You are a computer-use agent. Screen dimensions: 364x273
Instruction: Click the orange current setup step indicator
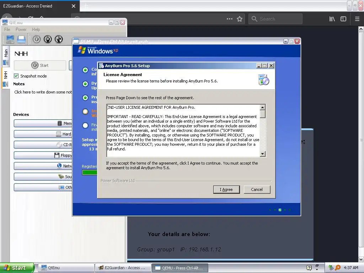click(85, 112)
